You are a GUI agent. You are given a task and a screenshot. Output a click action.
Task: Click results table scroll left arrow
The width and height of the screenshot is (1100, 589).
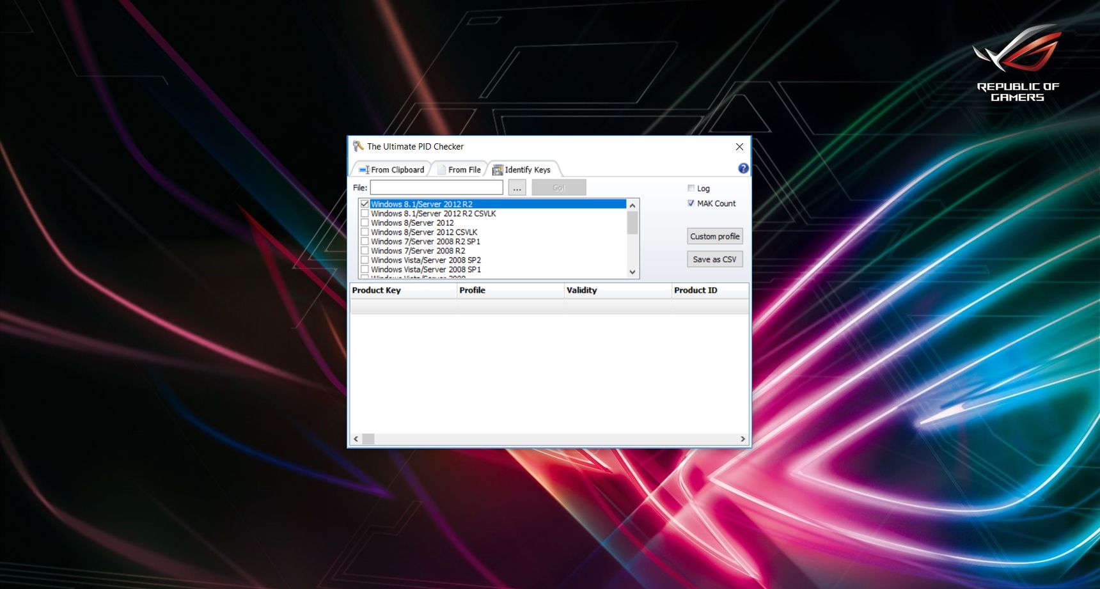tap(356, 439)
